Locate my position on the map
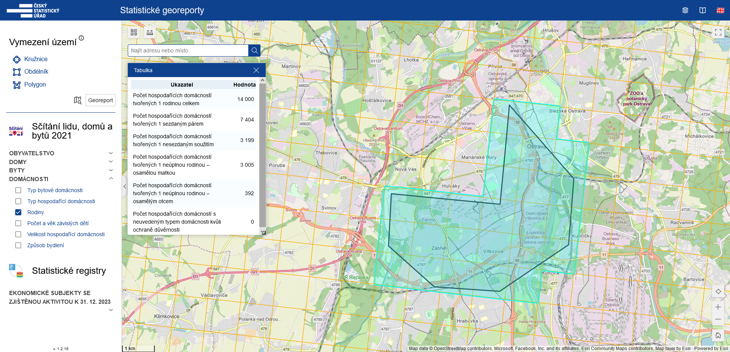730x352 pixels. pos(718,292)
